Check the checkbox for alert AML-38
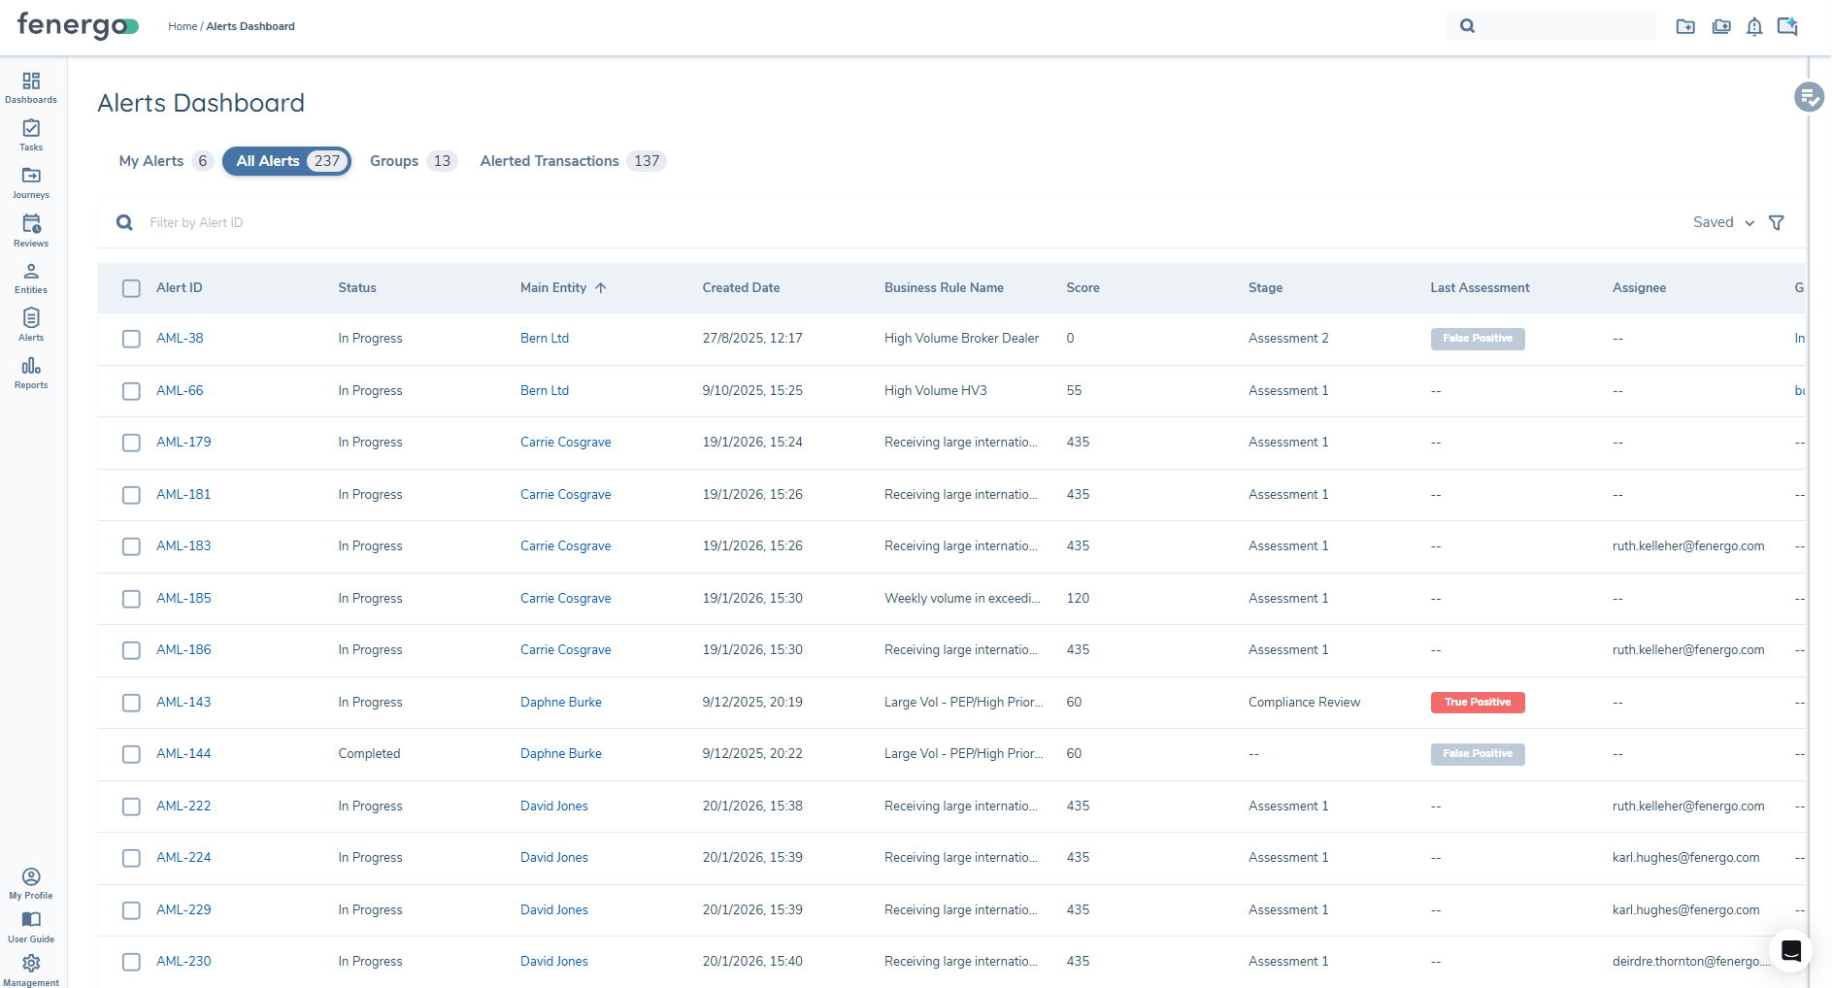The width and height of the screenshot is (1832, 988). 131,339
